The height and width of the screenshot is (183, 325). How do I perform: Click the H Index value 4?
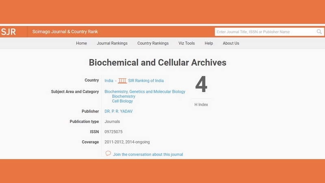[x=201, y=84]
